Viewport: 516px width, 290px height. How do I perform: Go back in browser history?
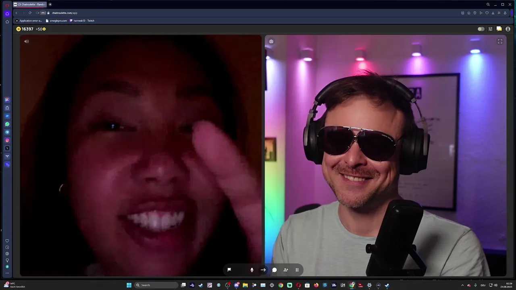point(16,13)
